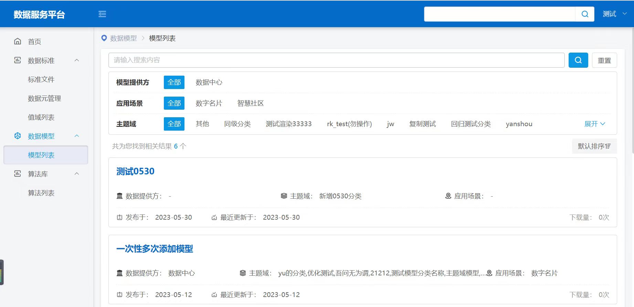
Task: Click 数据模型 breadcrumb link
Action: point(124,38)
